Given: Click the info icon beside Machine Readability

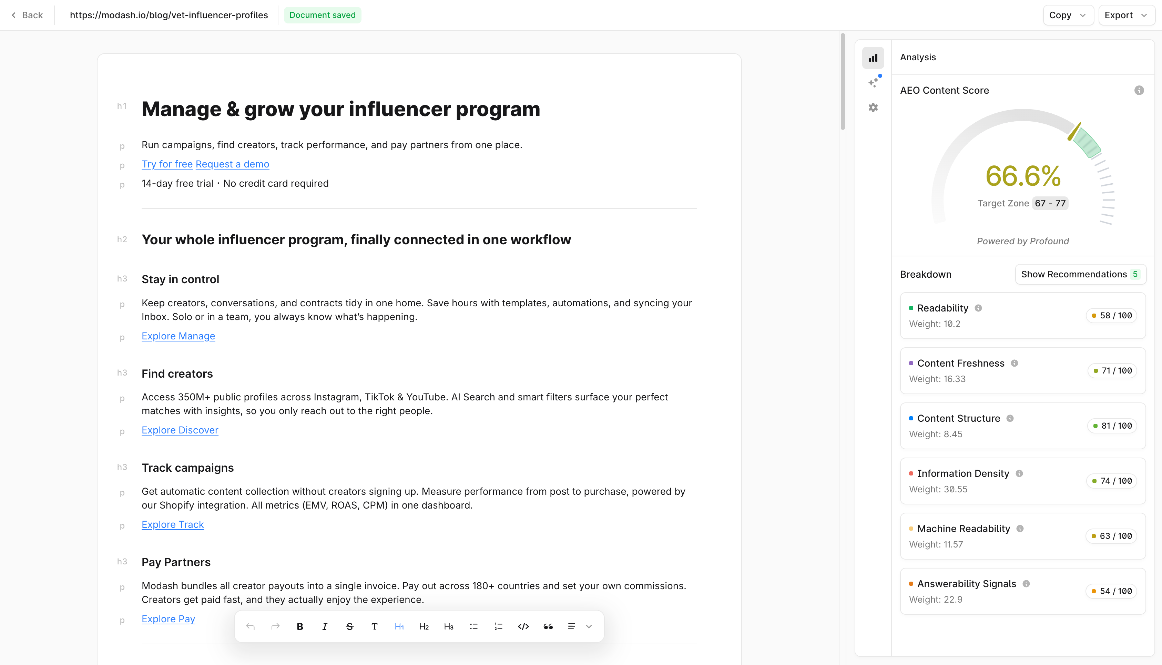Looking at the screenshot, I should coord(1020,529).
